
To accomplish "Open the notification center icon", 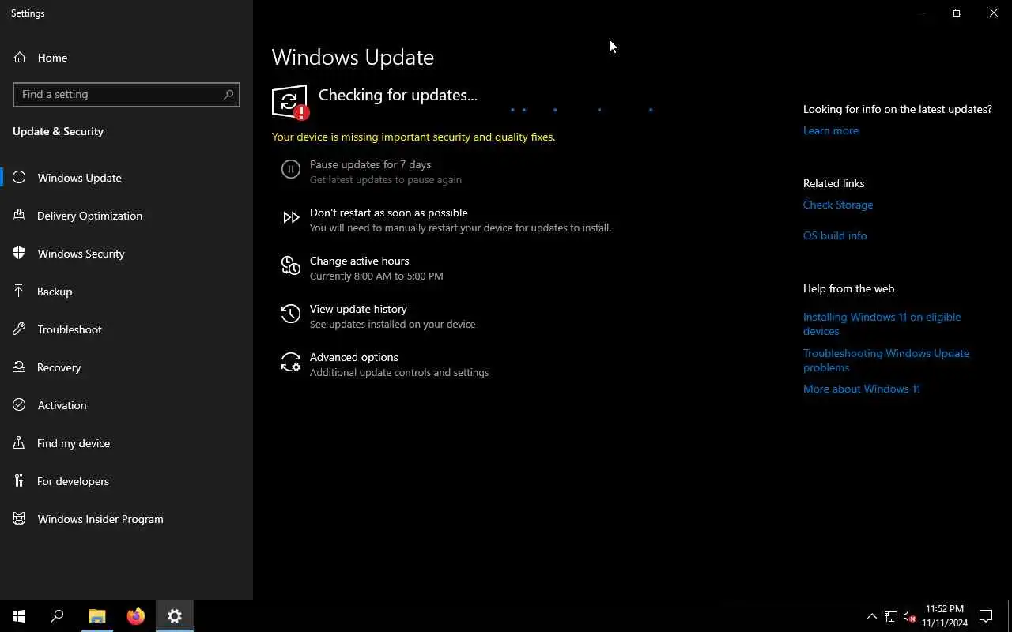I will 986,616.
